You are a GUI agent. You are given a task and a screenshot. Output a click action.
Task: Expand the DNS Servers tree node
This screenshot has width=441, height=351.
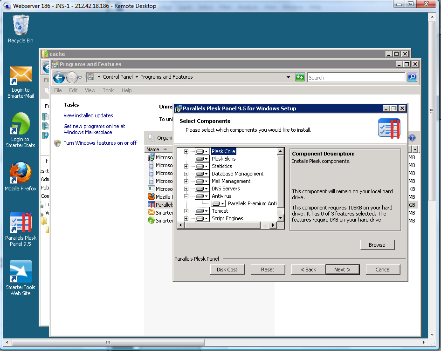[x=186, y=189]
